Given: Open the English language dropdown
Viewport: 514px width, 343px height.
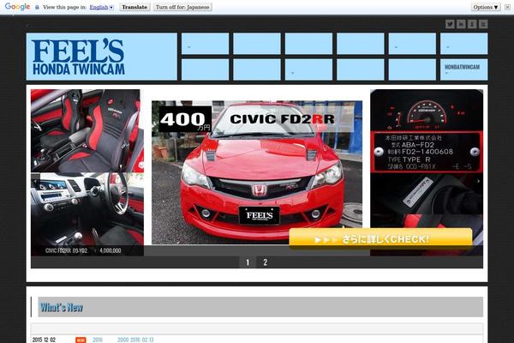Looking at the screenshot, I should [x=102, y=7].
